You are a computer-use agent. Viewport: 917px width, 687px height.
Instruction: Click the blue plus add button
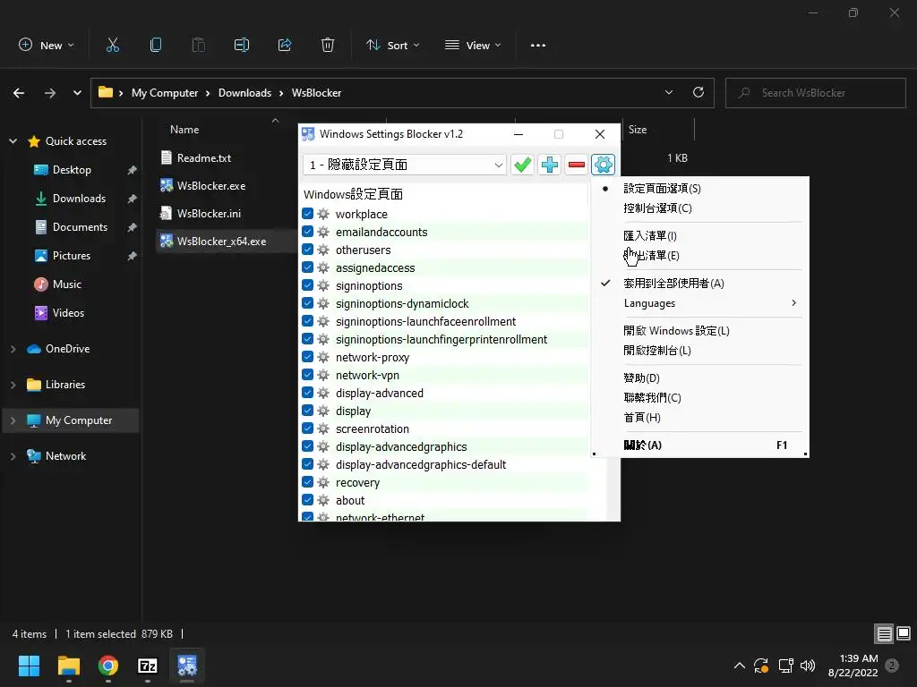(x=549, y=165)
